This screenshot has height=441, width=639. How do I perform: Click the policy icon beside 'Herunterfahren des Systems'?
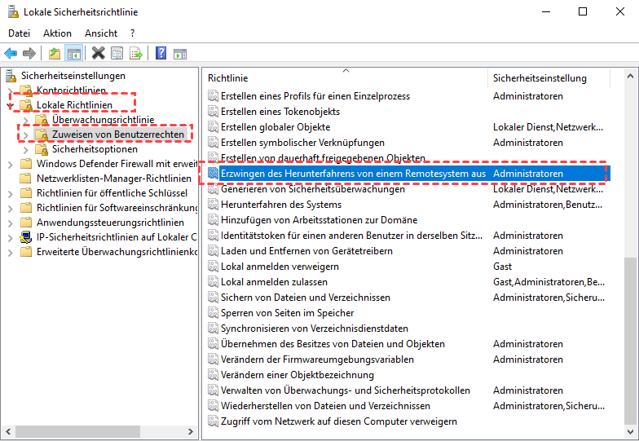213,205
